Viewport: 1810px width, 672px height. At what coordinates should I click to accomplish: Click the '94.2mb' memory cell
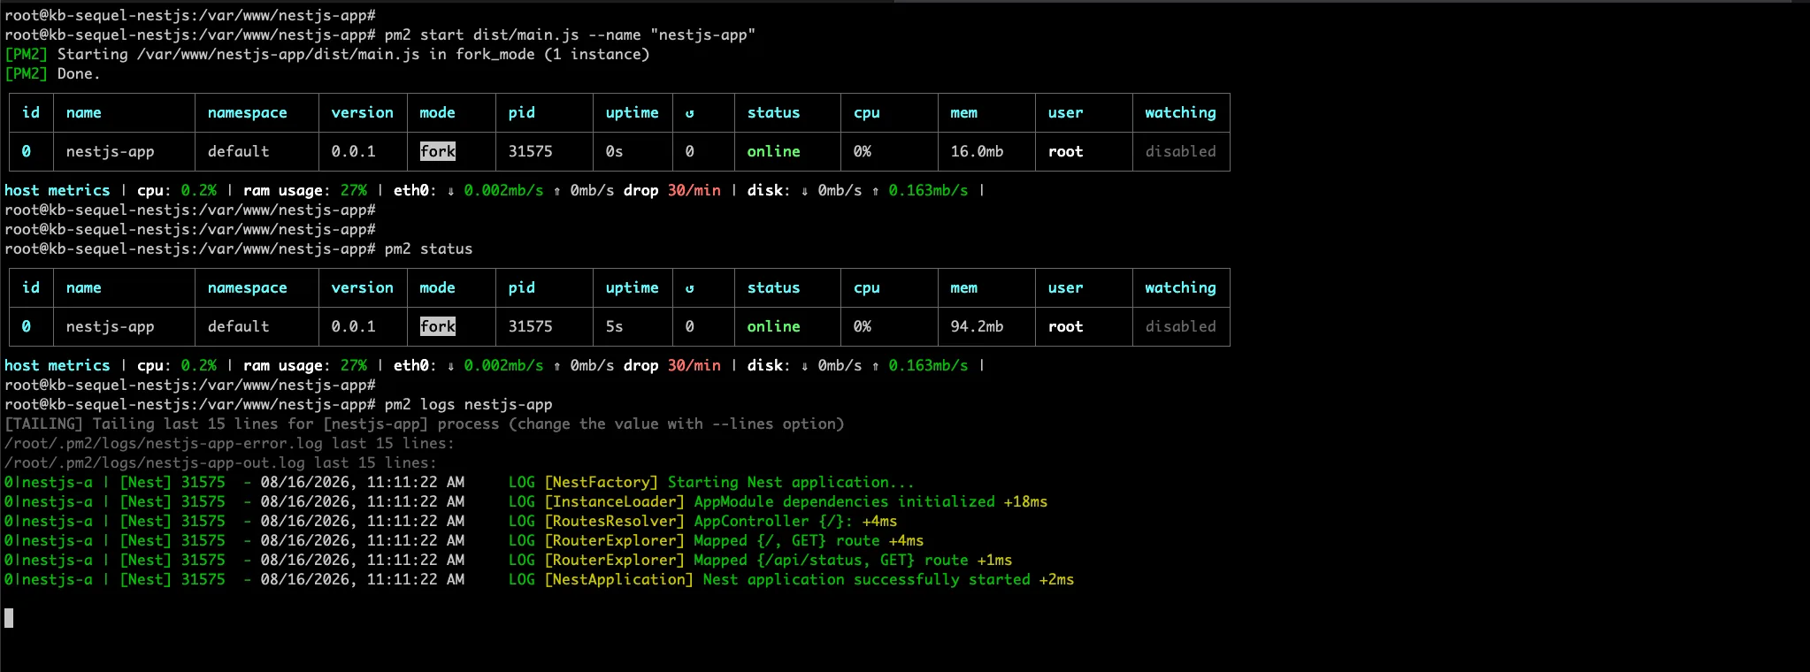(978, 326)
